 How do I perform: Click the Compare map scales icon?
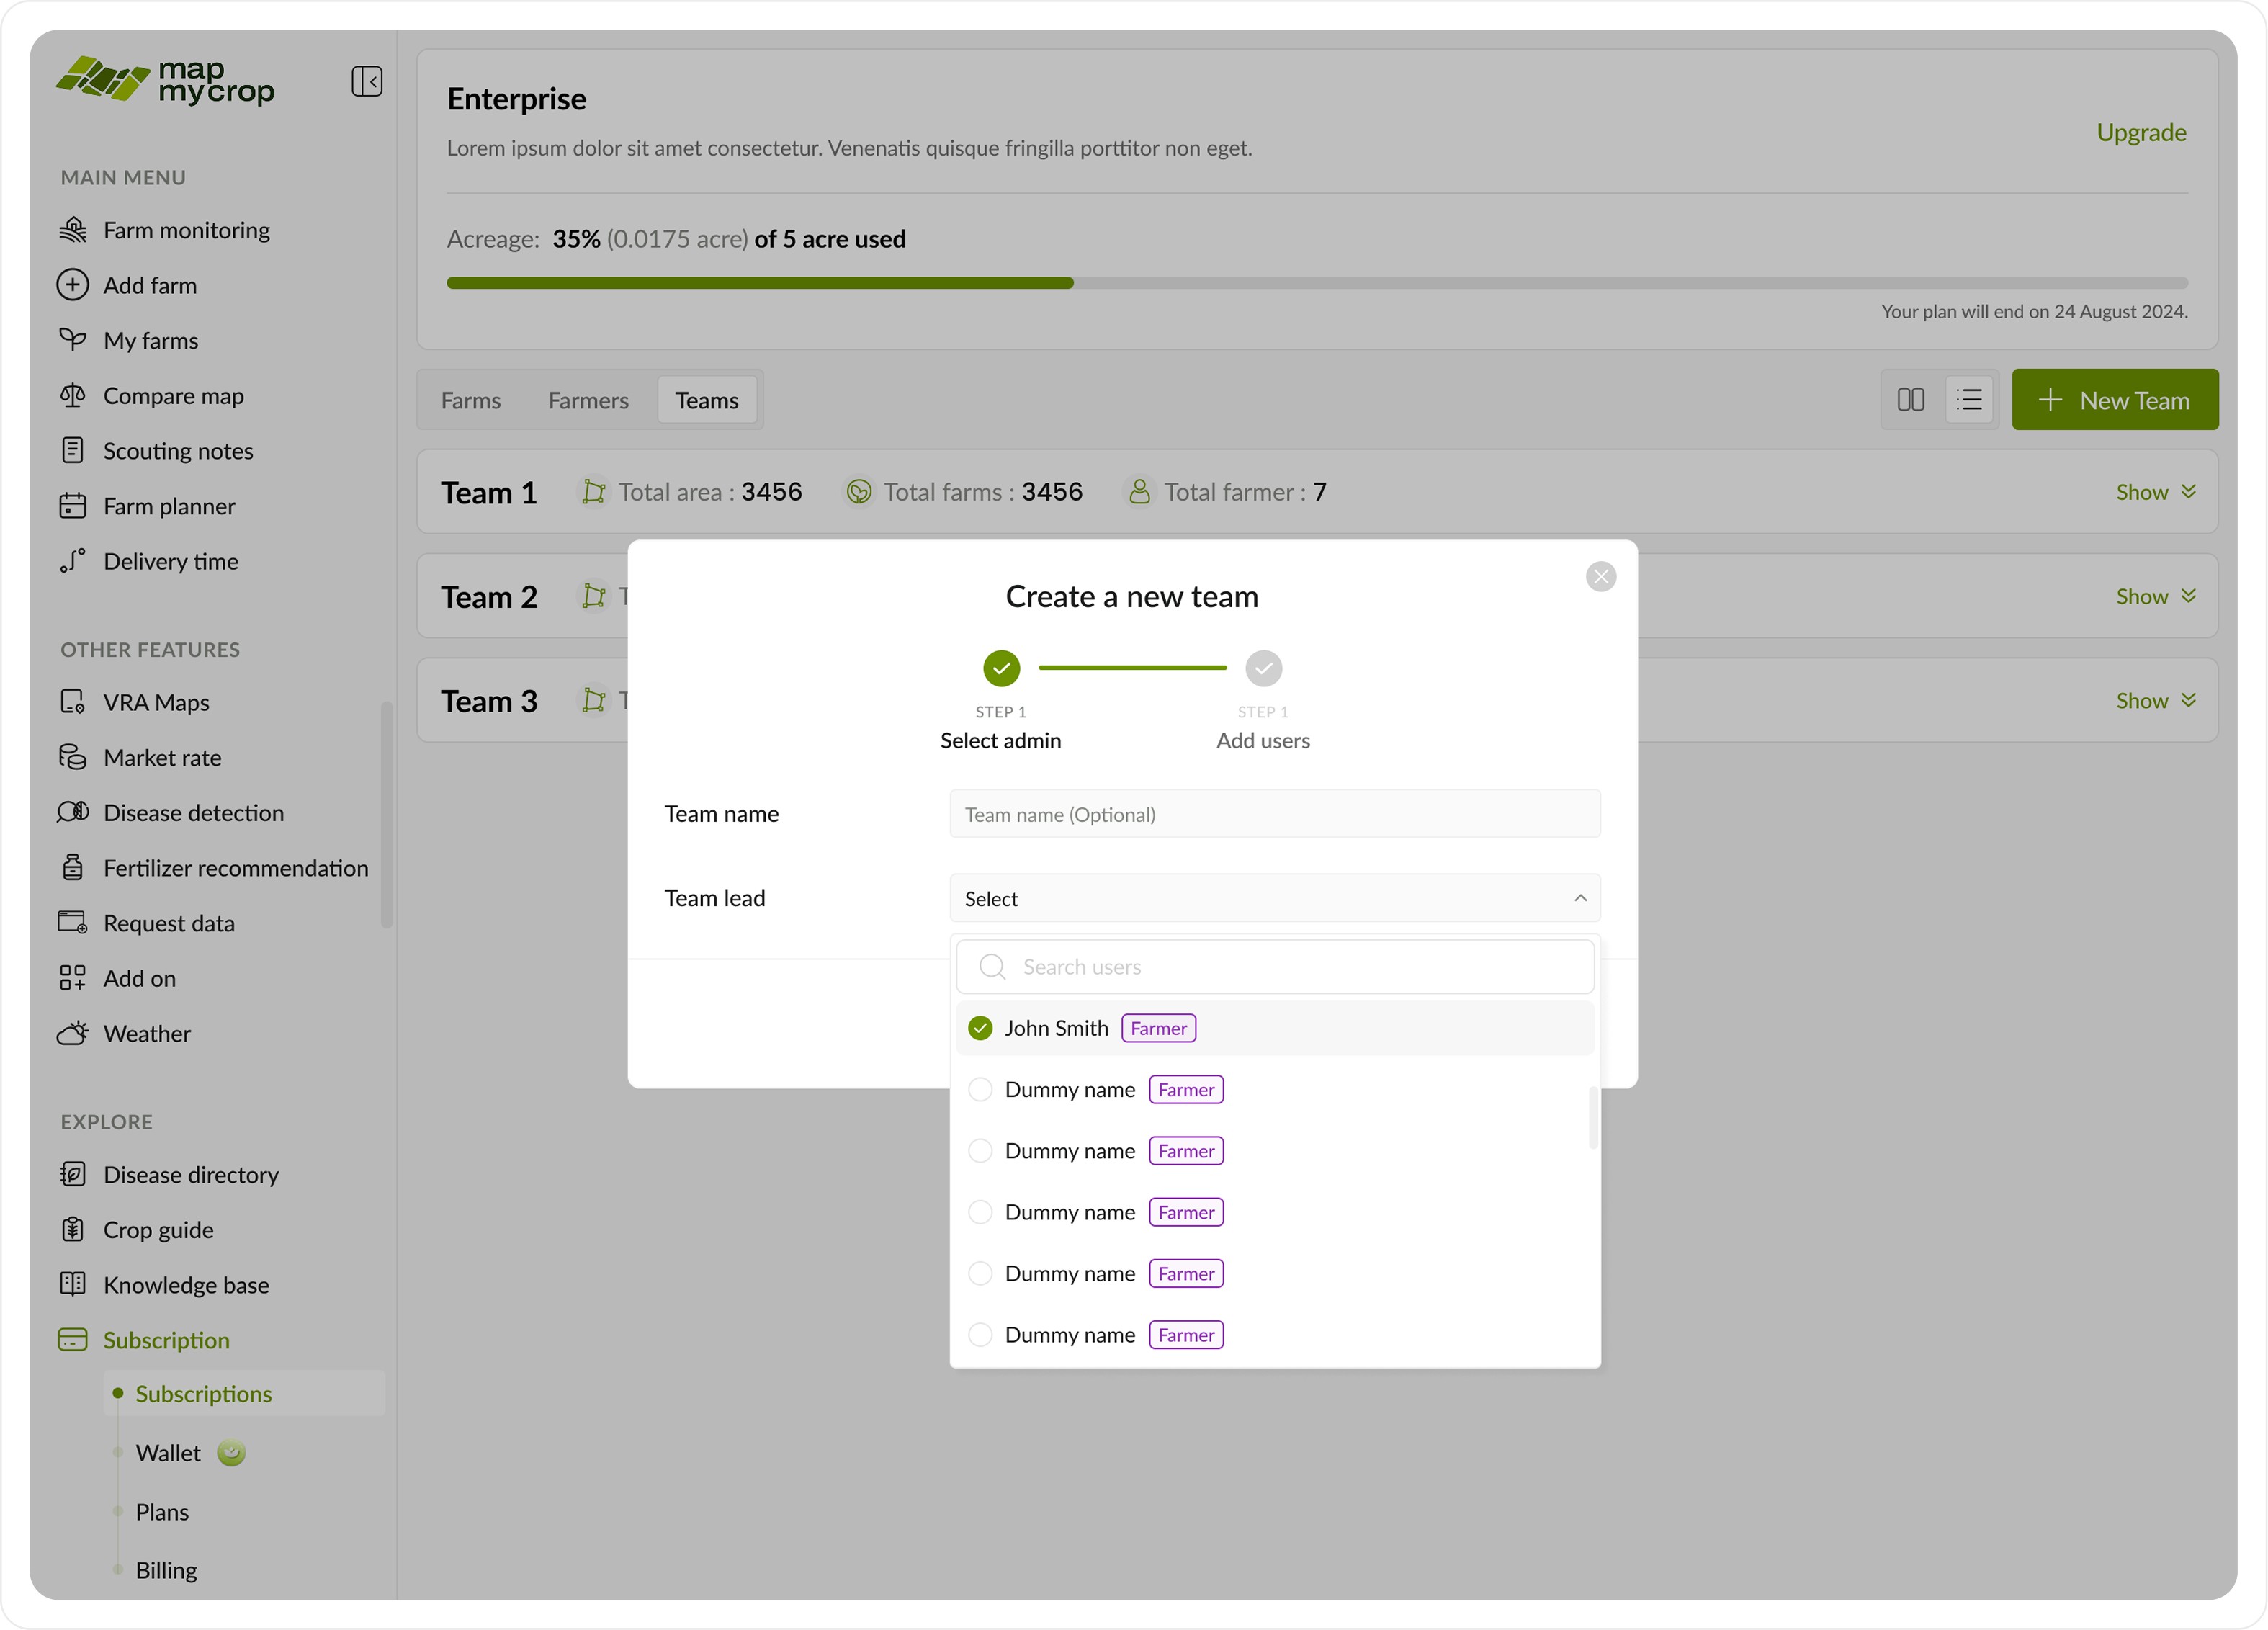click(x=72, y=396)
